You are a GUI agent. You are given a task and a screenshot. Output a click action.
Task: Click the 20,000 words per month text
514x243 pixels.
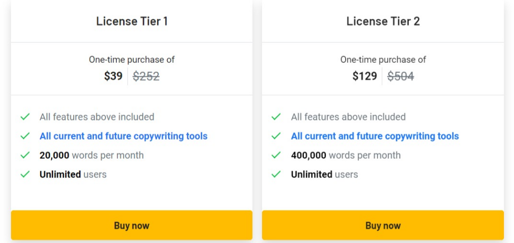coord(91,155)
